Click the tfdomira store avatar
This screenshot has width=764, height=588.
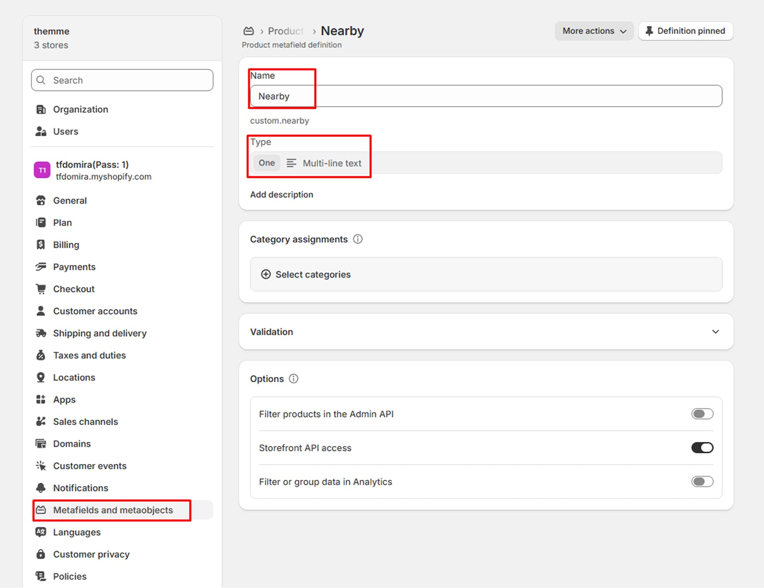pyautogui.click(x=42, y=170)
